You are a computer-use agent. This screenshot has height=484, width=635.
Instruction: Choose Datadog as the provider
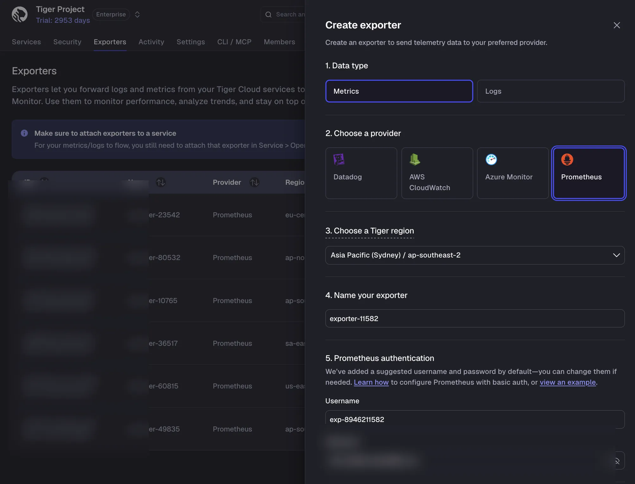[x=361, y=173]
